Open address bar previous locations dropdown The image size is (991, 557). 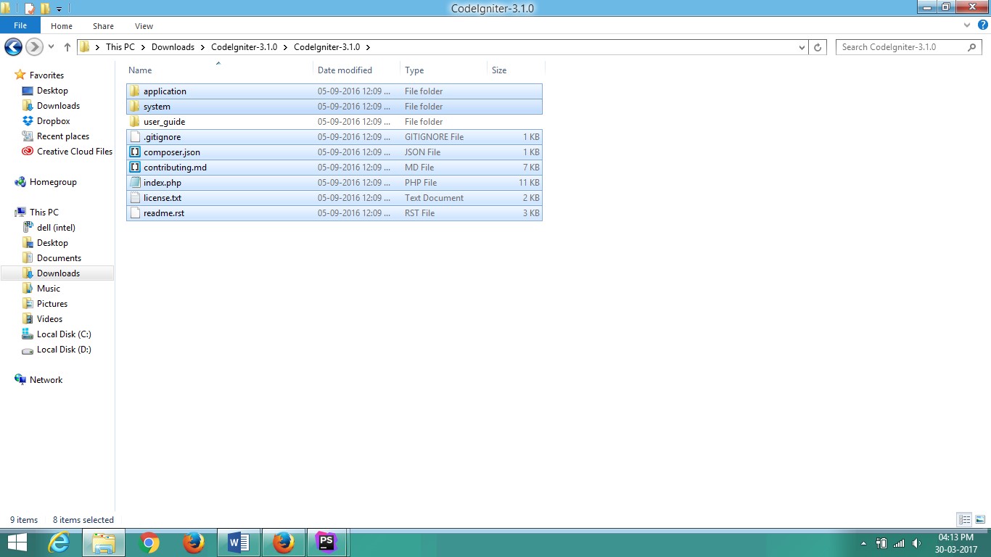802,47
